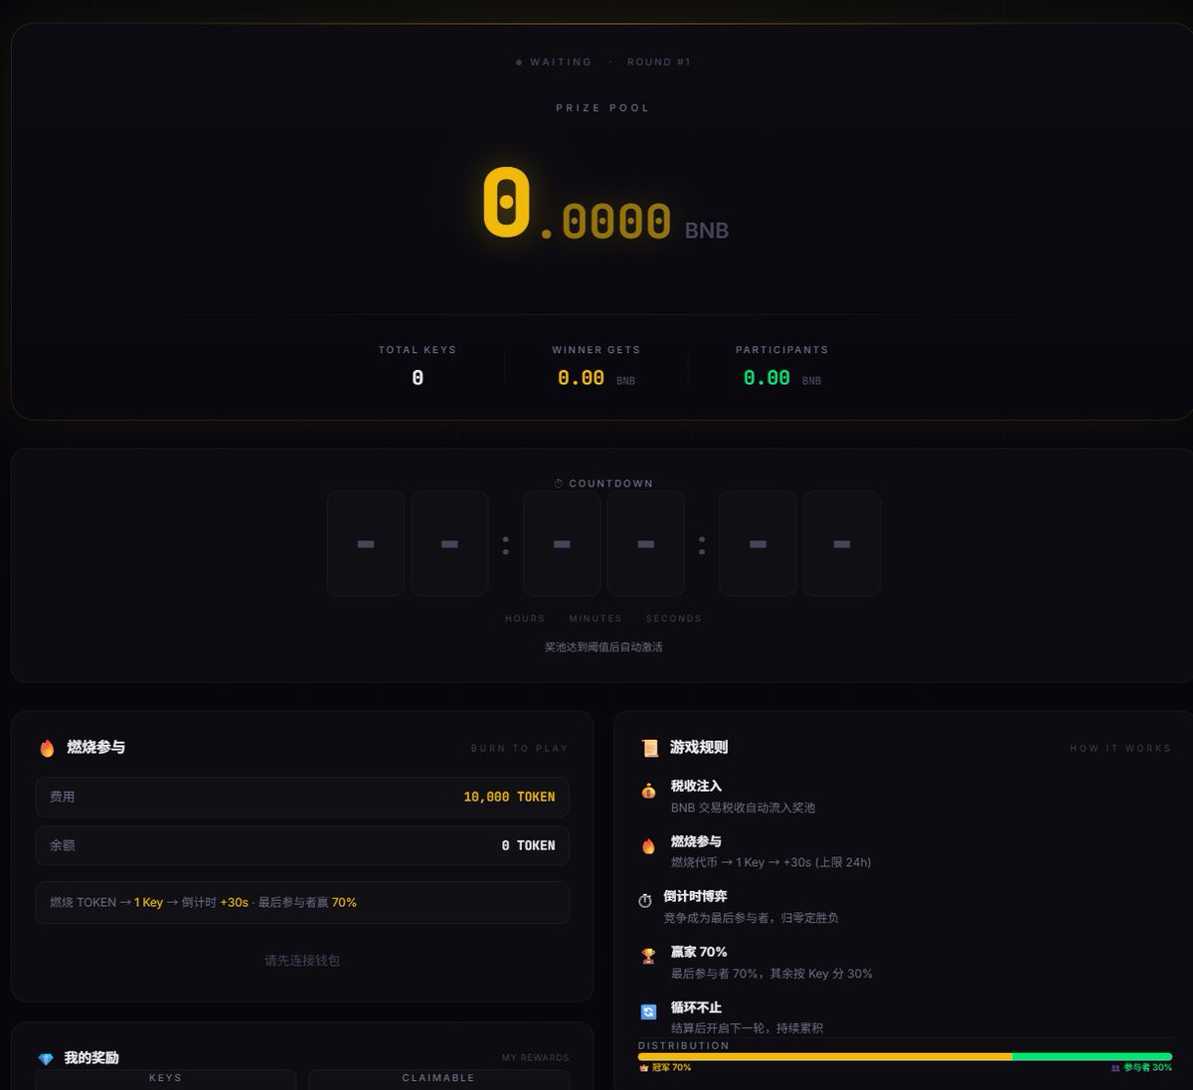Click the 请先连接钱包 connect wallet button
This screenshot has height=1090, width=1193.
click(302, 961)
